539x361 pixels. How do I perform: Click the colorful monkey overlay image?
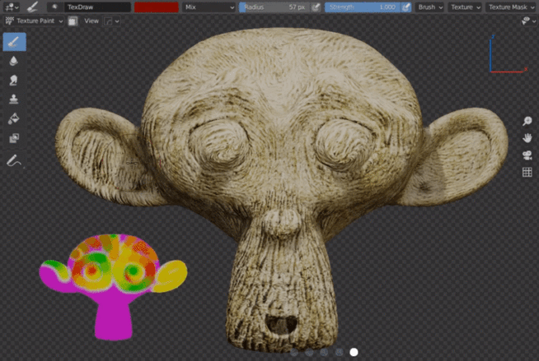113,287
